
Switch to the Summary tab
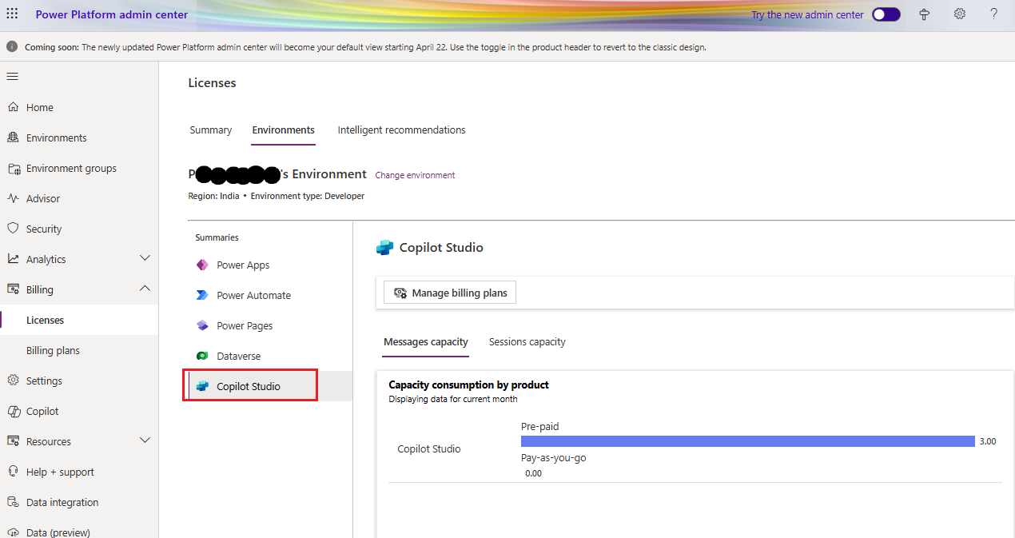(x=211, y=130)
